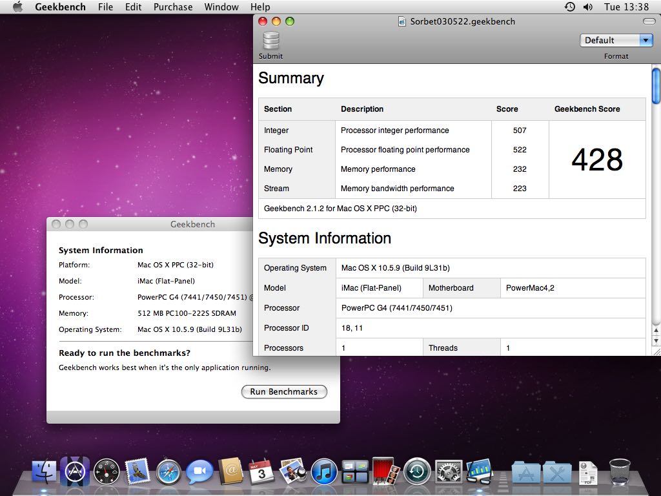Click 'Geekbench 2.1.2 for Mac OS X PPC (32-bit)' text
This screenshot has height=496, width=661.
click(x=340, y=209)
